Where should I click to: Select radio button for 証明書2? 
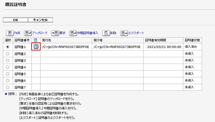8,54
